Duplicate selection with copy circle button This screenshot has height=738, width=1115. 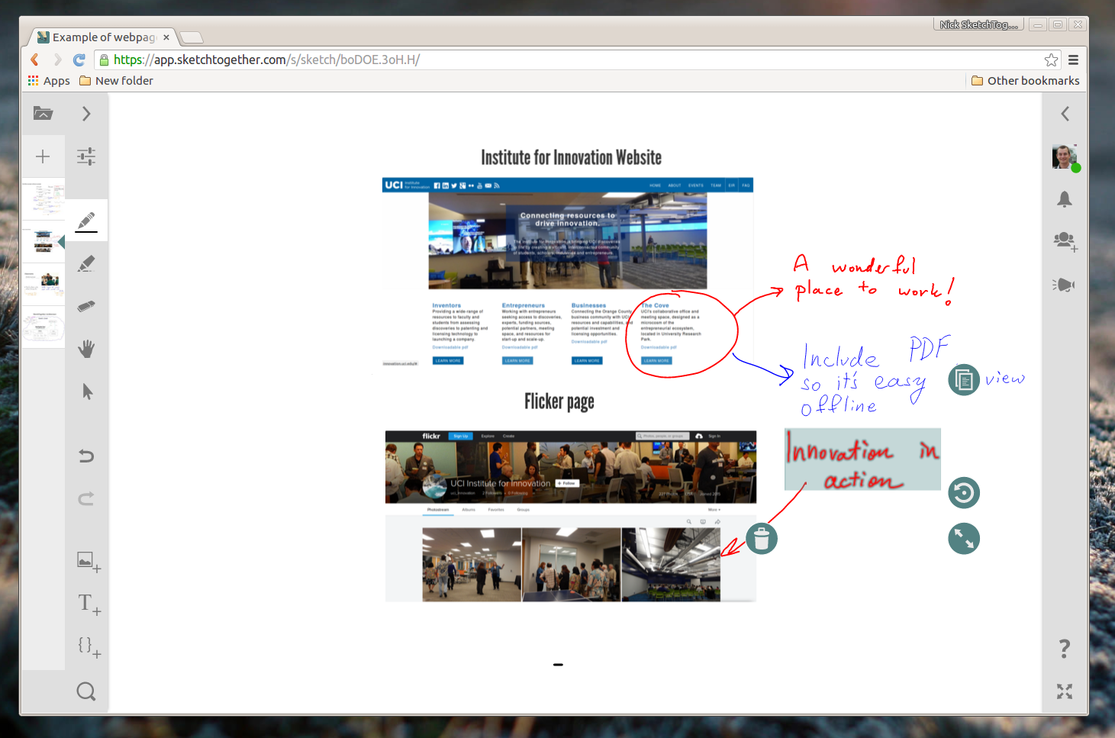click(x=964, y=379)
